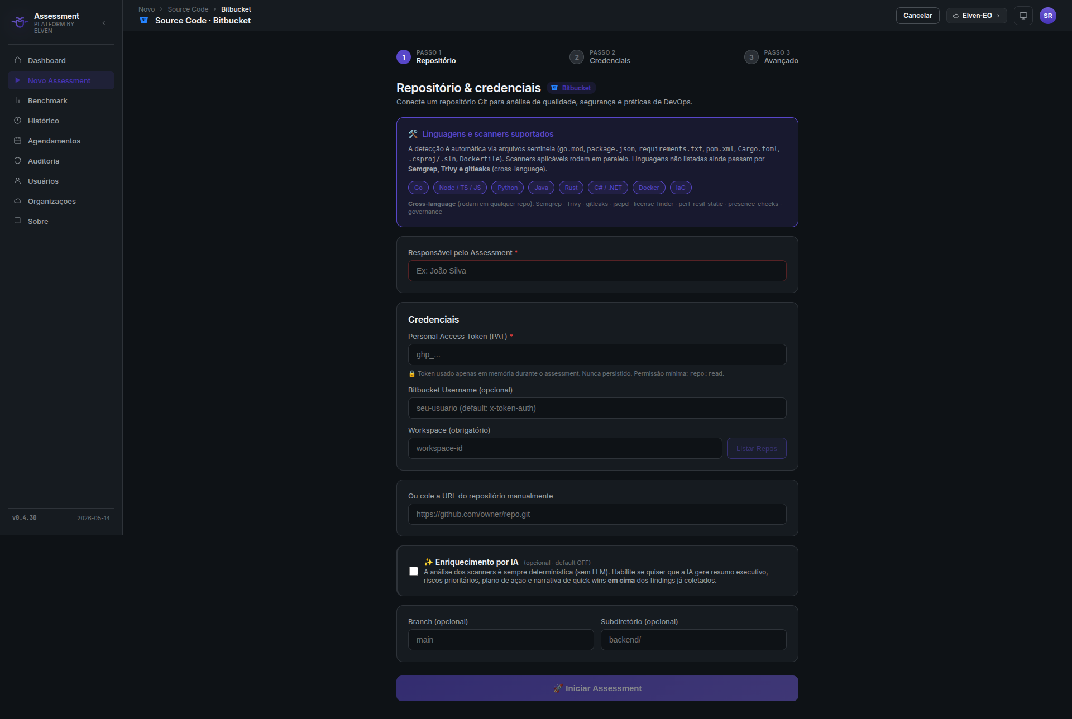Click the Bitbucket badge beside the heading
This screenshot has width=1072, height=719.
(571, 88)
